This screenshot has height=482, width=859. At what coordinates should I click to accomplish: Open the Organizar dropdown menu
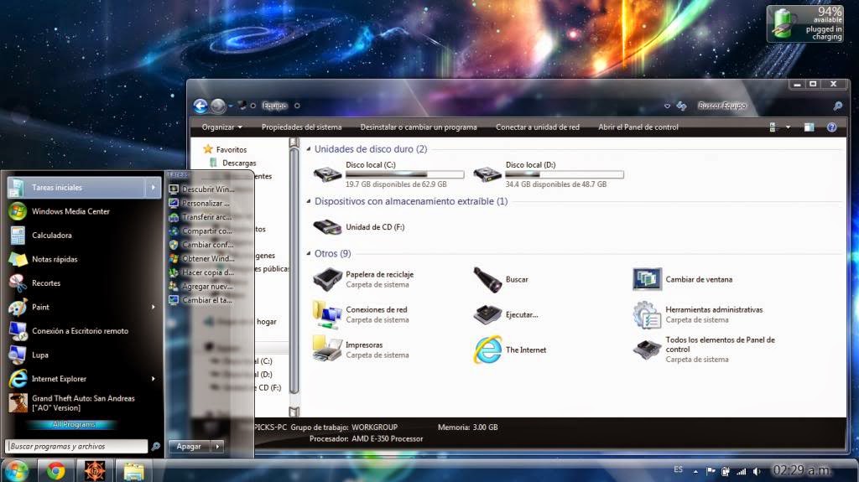pyautogui.click(x=221, y=127)
